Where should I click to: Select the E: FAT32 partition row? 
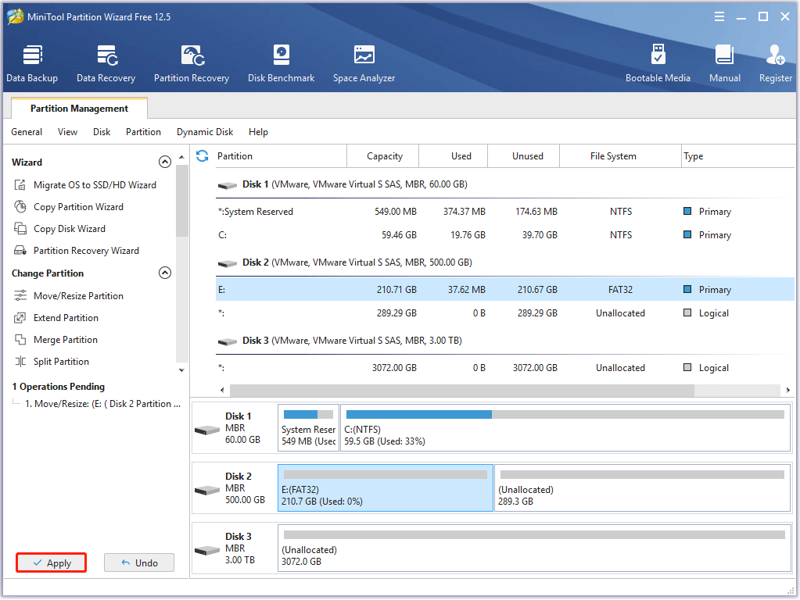[505, 289]
